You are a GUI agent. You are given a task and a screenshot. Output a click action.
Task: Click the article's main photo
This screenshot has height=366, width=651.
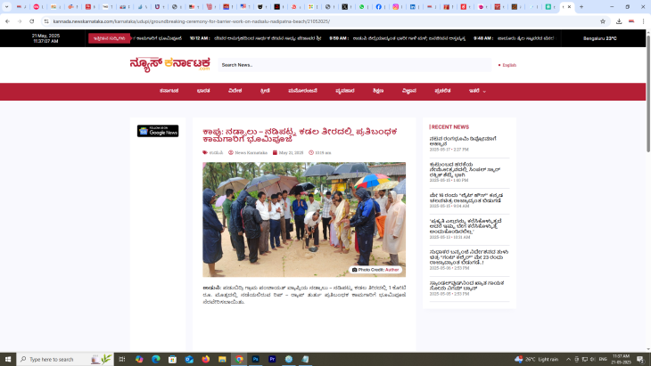click(x=303, y=218)
